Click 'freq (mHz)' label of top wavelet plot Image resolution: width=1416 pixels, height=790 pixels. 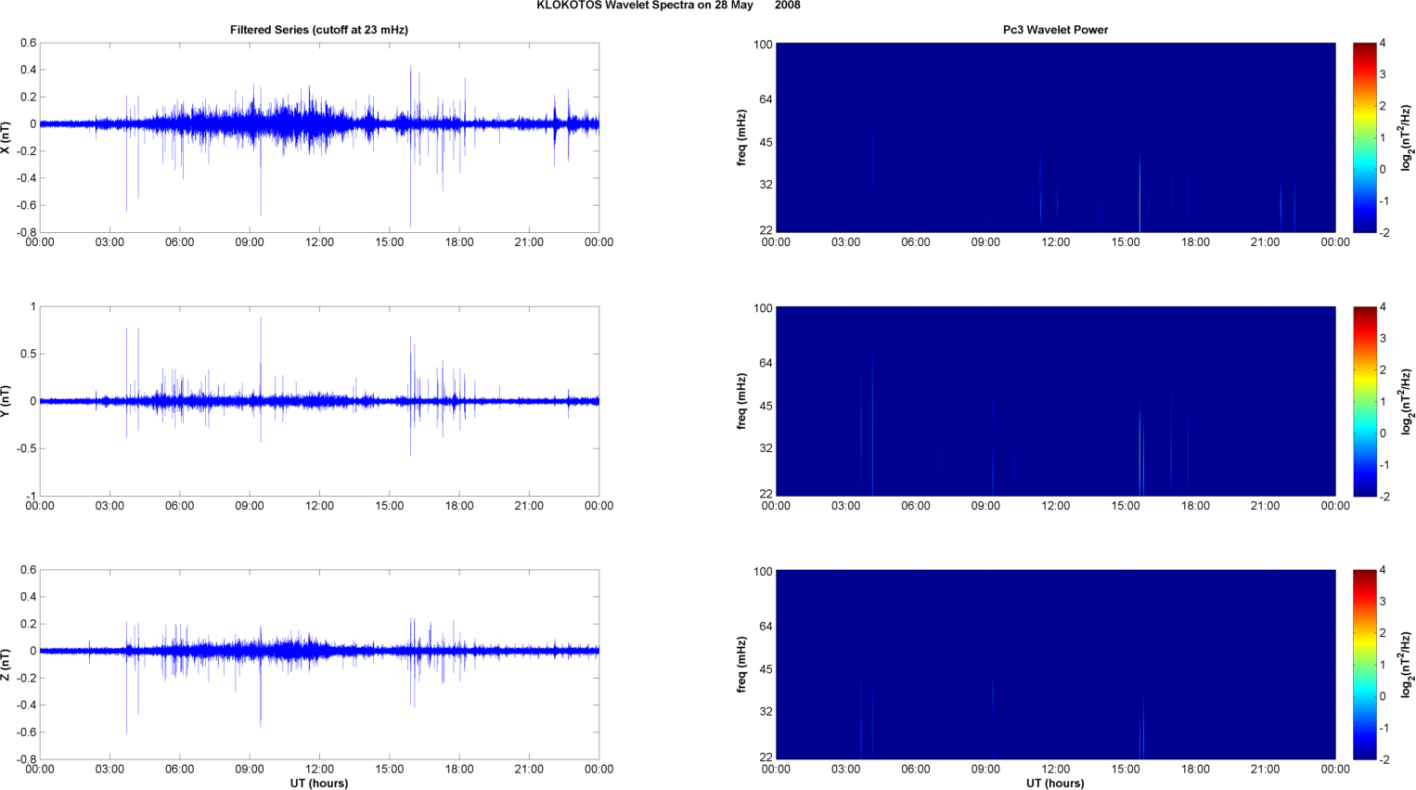click(x=742, y=137)
